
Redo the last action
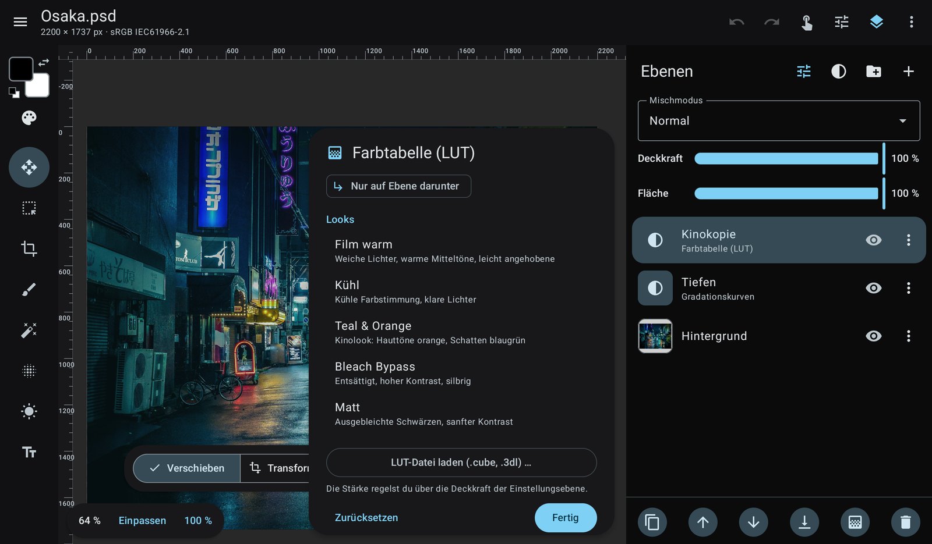[x=772, y=22]
